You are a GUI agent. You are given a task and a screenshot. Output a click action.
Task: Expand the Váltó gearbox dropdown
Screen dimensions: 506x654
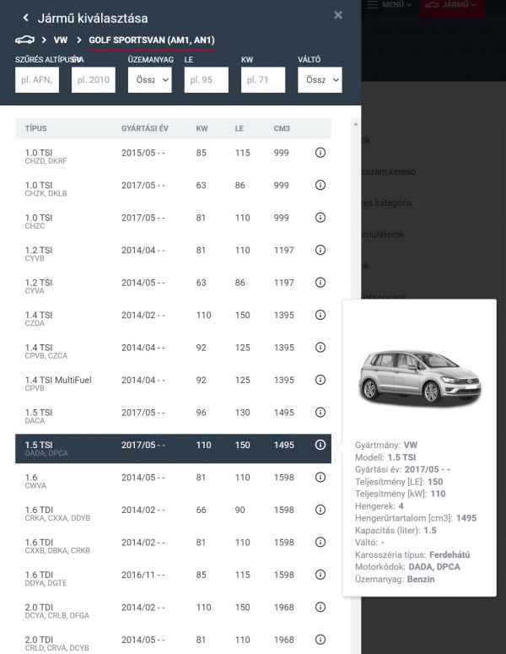point(320,79)
